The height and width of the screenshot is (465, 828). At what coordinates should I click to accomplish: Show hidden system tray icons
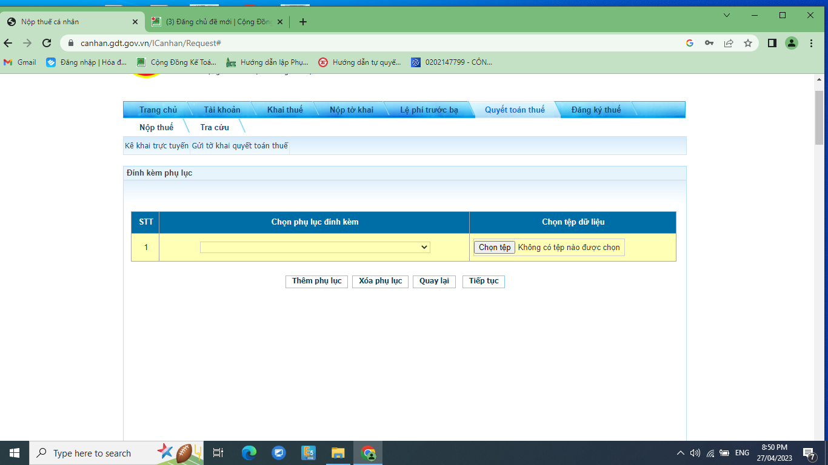pyautogui.click(x=680, y=453)
